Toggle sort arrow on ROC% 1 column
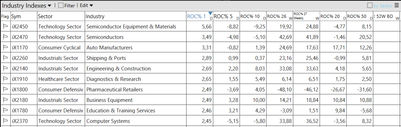 pos(210,13)
